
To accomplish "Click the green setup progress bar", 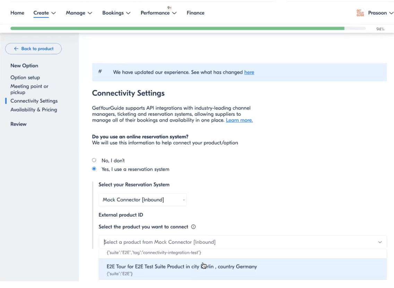I will pos(177,28).
